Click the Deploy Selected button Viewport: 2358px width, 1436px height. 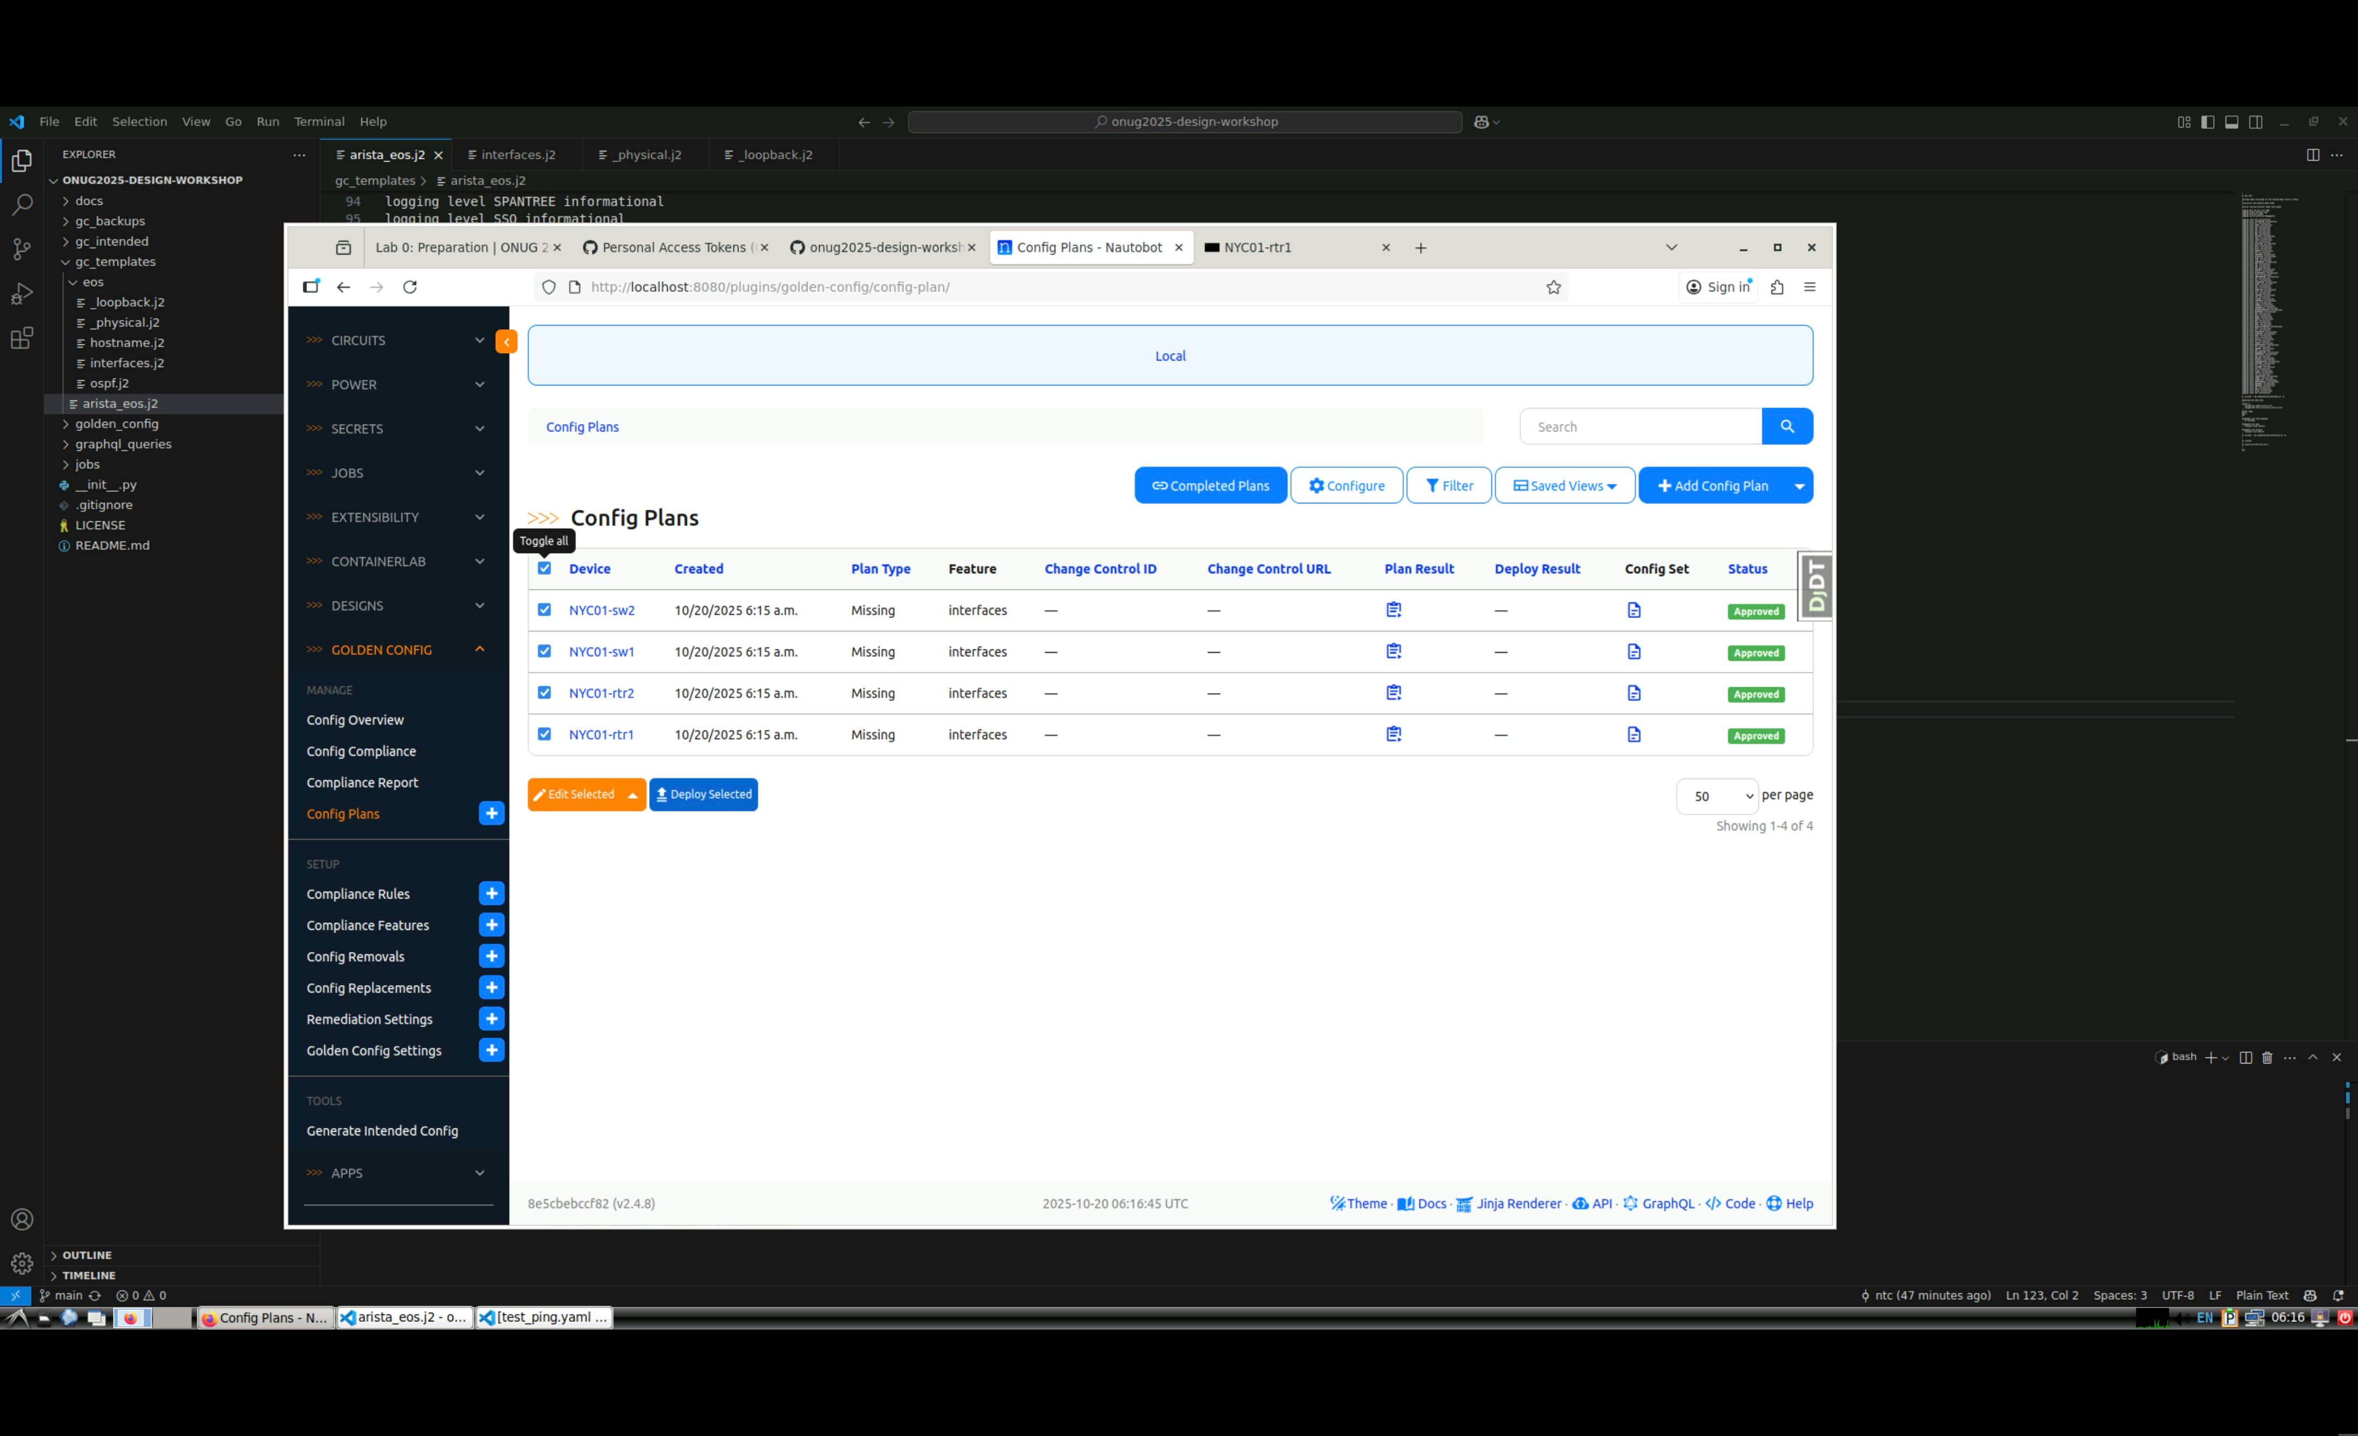[703, 795]
